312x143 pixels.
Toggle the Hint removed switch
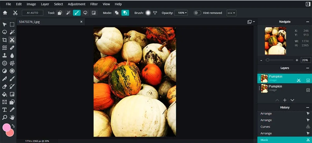point(197,13)
